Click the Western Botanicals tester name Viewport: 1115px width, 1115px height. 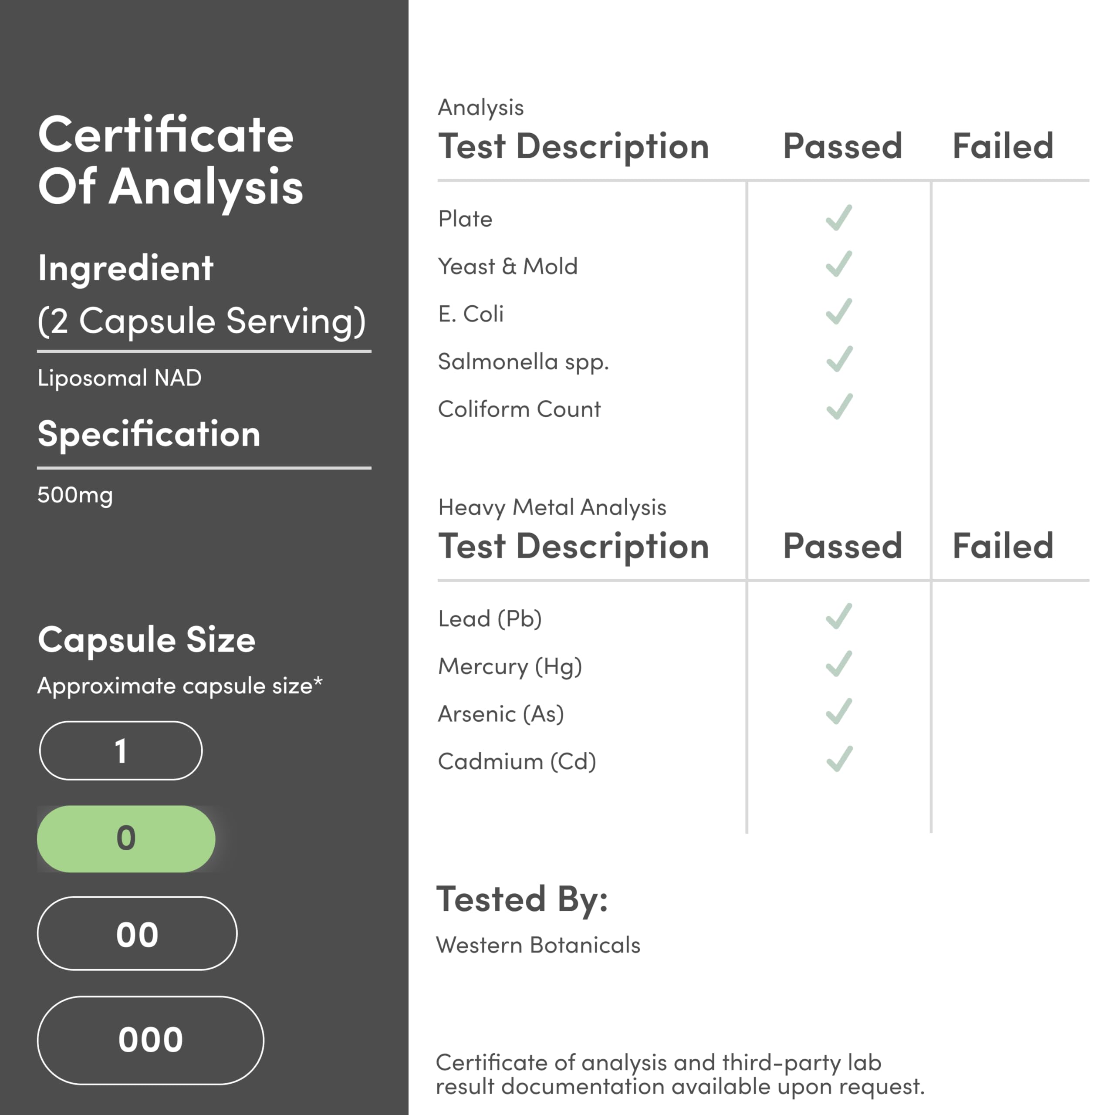(538, 945)
